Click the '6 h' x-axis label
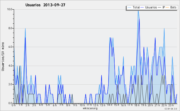The height and width of the screenshot is (111, 180). tap(55, 105)
